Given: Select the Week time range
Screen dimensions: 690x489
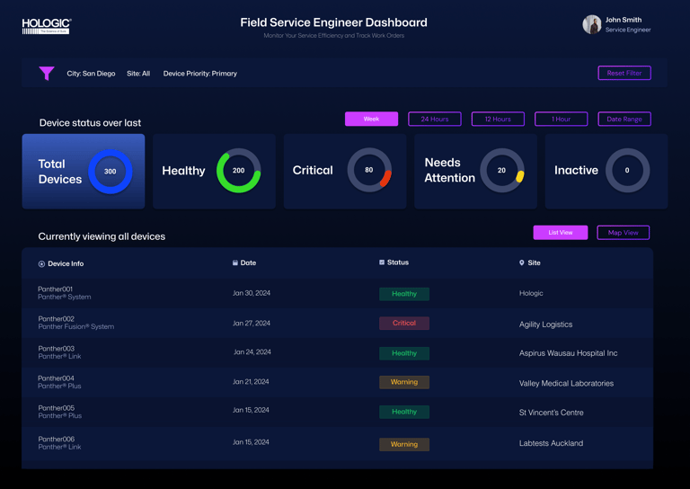Looking at the screenshot, I should click(x=371, y=119).
